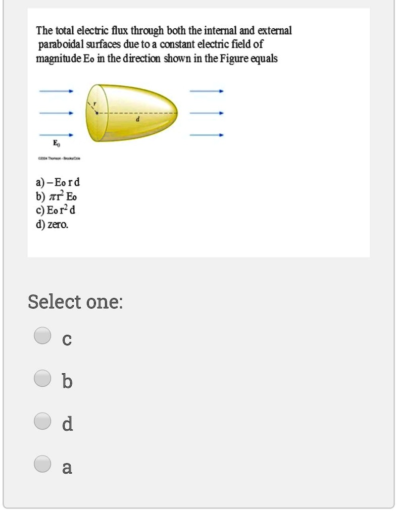
Task: Click the radius label r on the paraboloid
Action: coord(95,103)
